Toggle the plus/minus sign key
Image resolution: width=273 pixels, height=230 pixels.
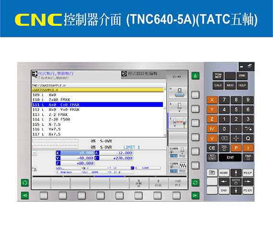click(x=248, y=129)
